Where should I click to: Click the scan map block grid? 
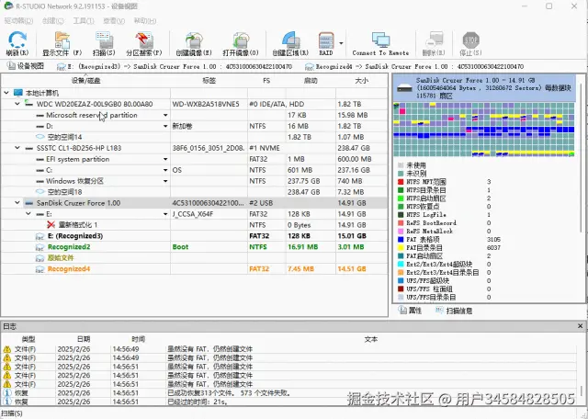(x=484, y=130)
